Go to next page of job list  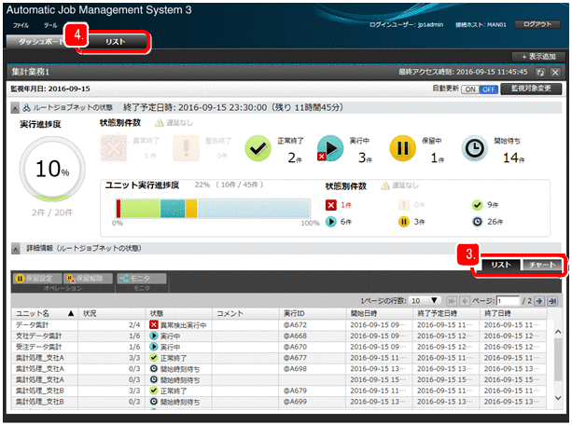coord(539,301)
